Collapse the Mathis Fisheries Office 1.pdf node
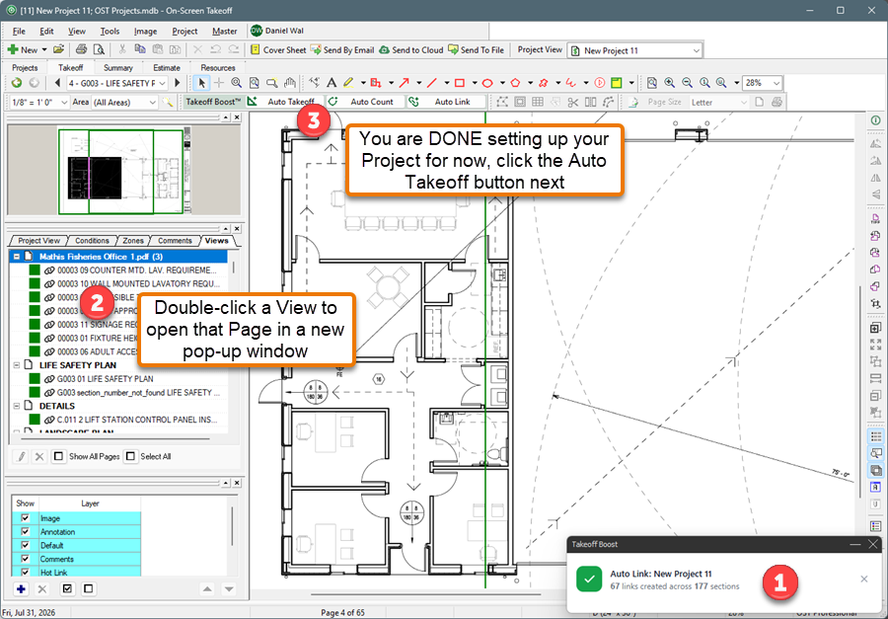Image resolution: width=888 pixels, height=619 pixels. click(17, 257)
